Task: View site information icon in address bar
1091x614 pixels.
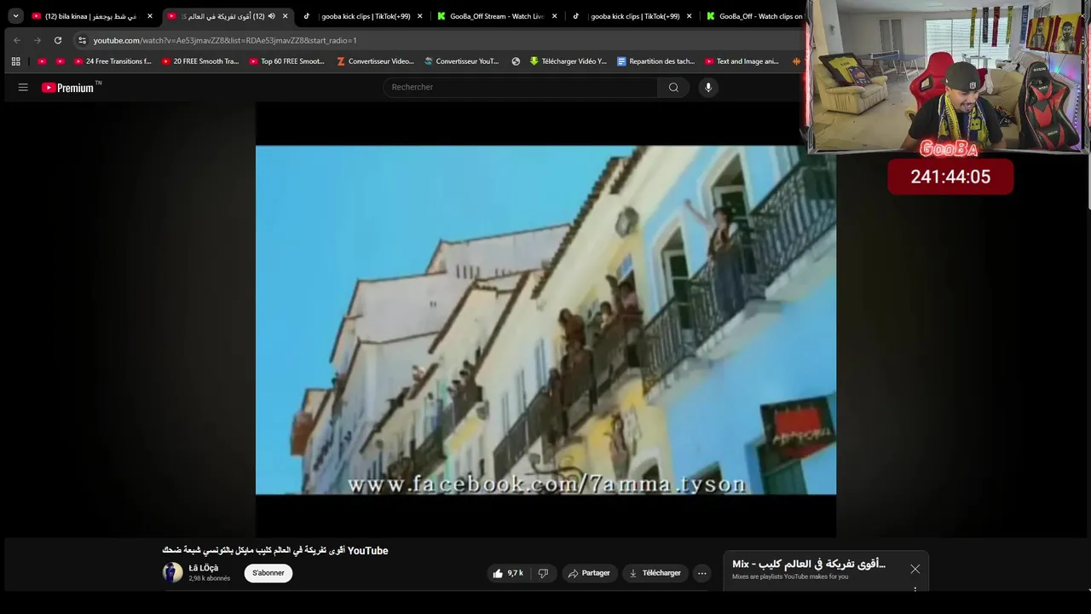Action: point(82,40)
